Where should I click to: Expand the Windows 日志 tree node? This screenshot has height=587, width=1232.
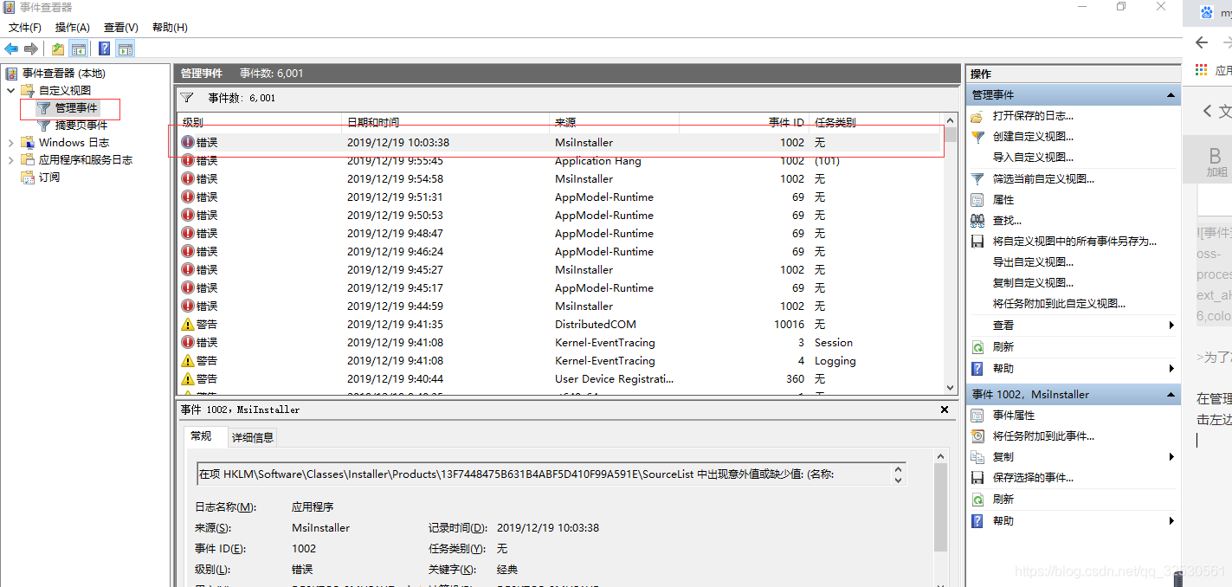[11, 143]
